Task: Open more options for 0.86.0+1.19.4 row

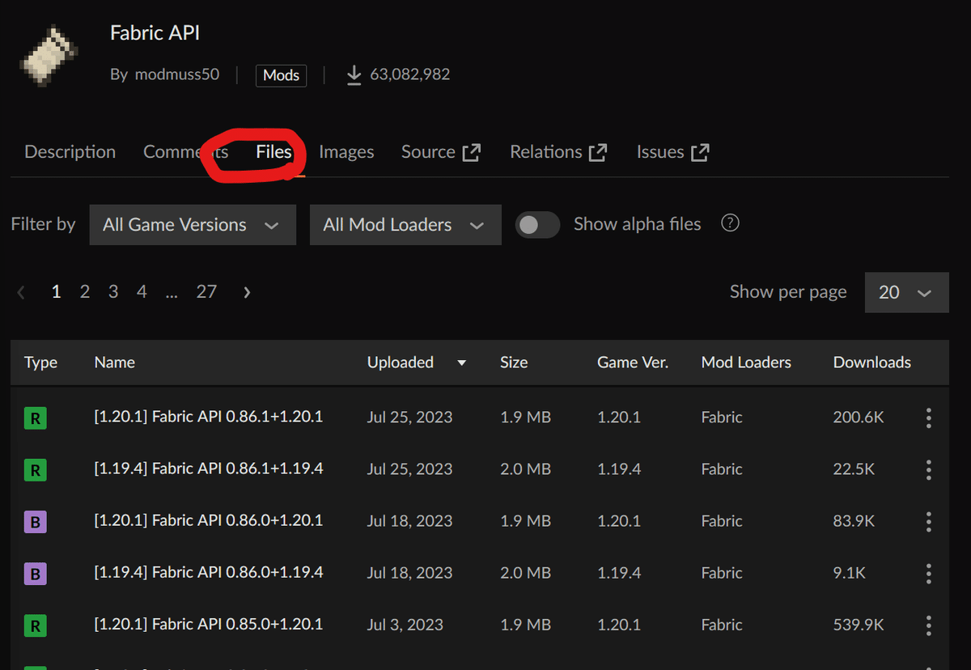Action: pyautogui.click(x=928, y=573)
